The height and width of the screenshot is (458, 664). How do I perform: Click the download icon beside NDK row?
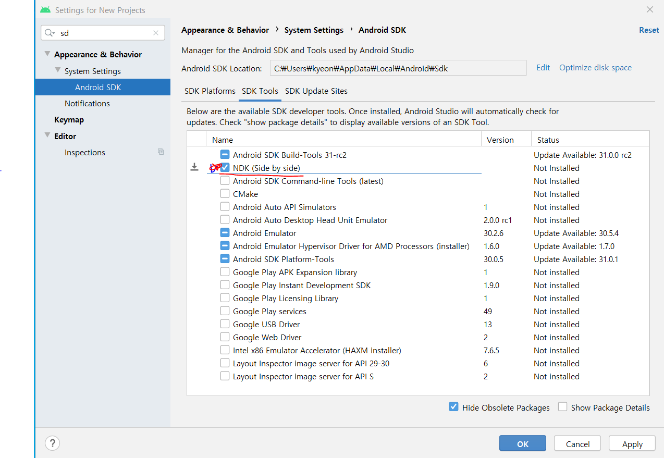[194, 167]
